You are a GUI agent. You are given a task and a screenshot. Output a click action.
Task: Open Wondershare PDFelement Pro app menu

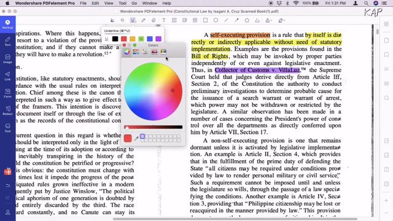[x=45, y=3]
